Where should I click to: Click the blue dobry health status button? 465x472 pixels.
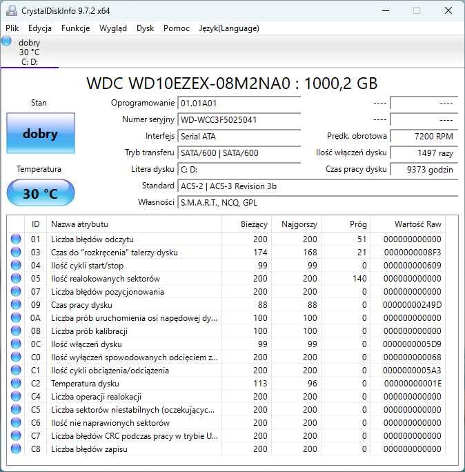pos(41,133)
